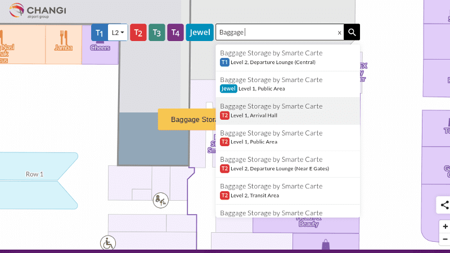Click the baby care room icon
450x253 pixels.
pos(161,200)
